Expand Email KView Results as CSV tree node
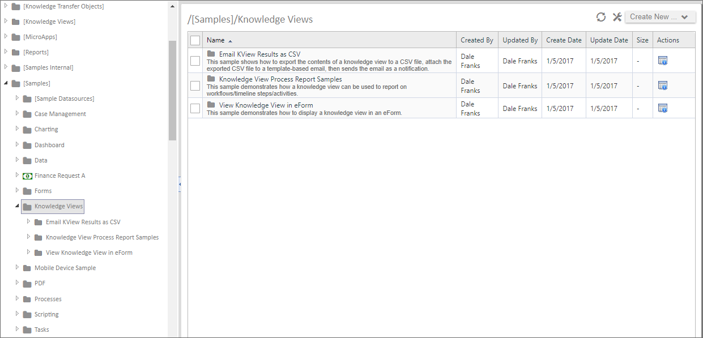This screenshot has height=338, width=703. click(28, 221)
